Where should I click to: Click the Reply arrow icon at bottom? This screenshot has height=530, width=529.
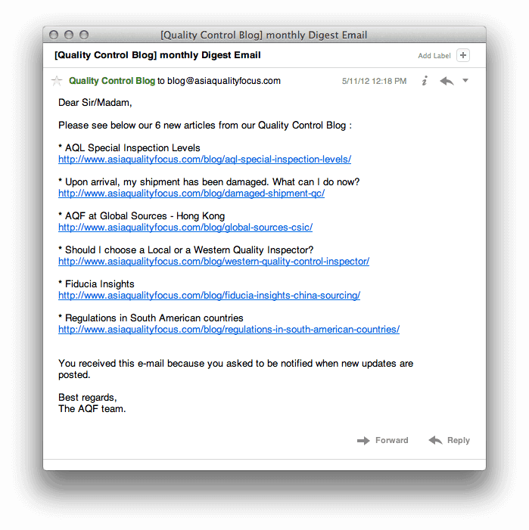[435, 440]
